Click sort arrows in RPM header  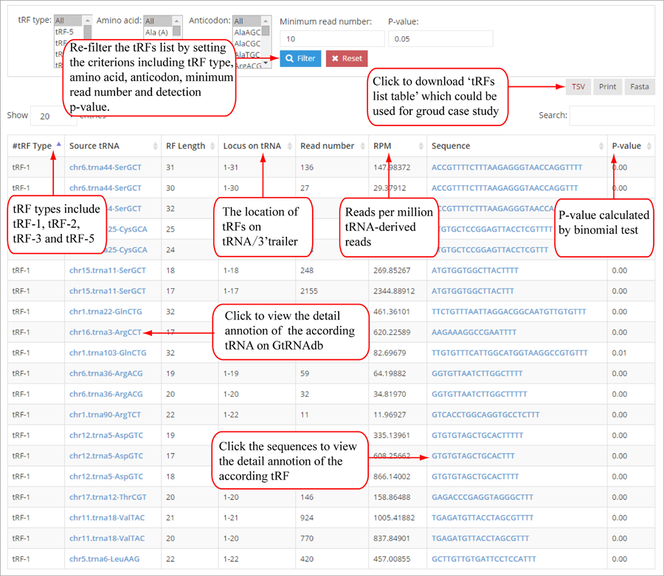(x=421, y=146)
